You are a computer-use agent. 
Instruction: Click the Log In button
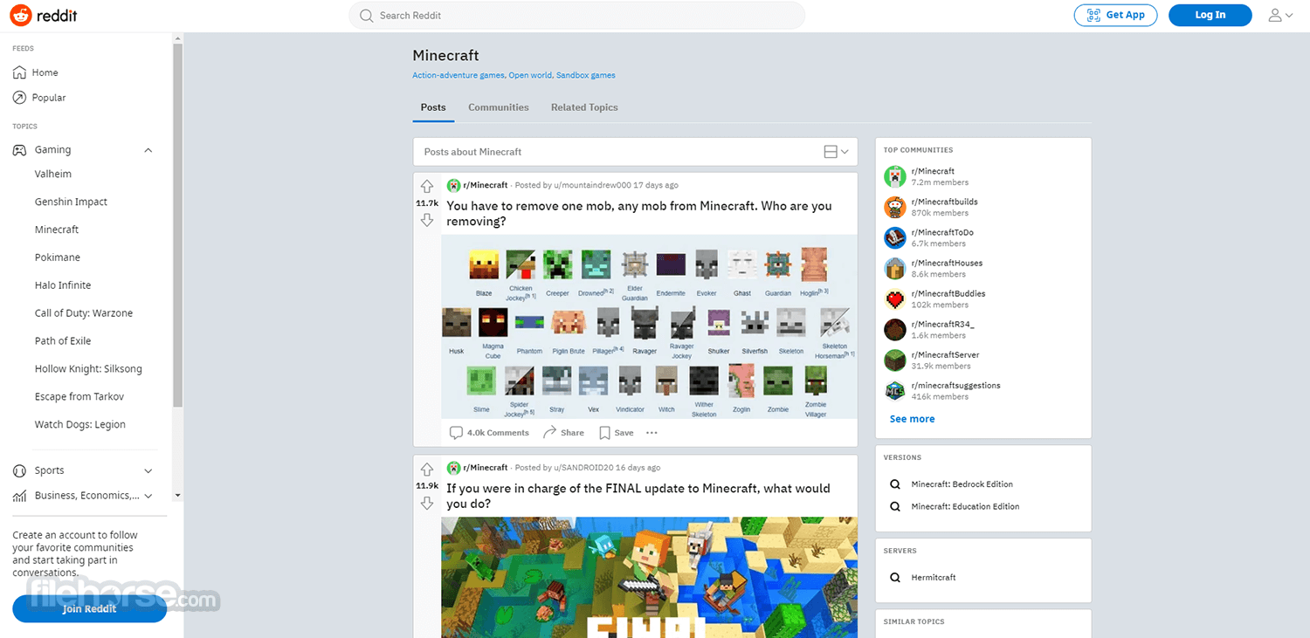[x=1210, y=15]
